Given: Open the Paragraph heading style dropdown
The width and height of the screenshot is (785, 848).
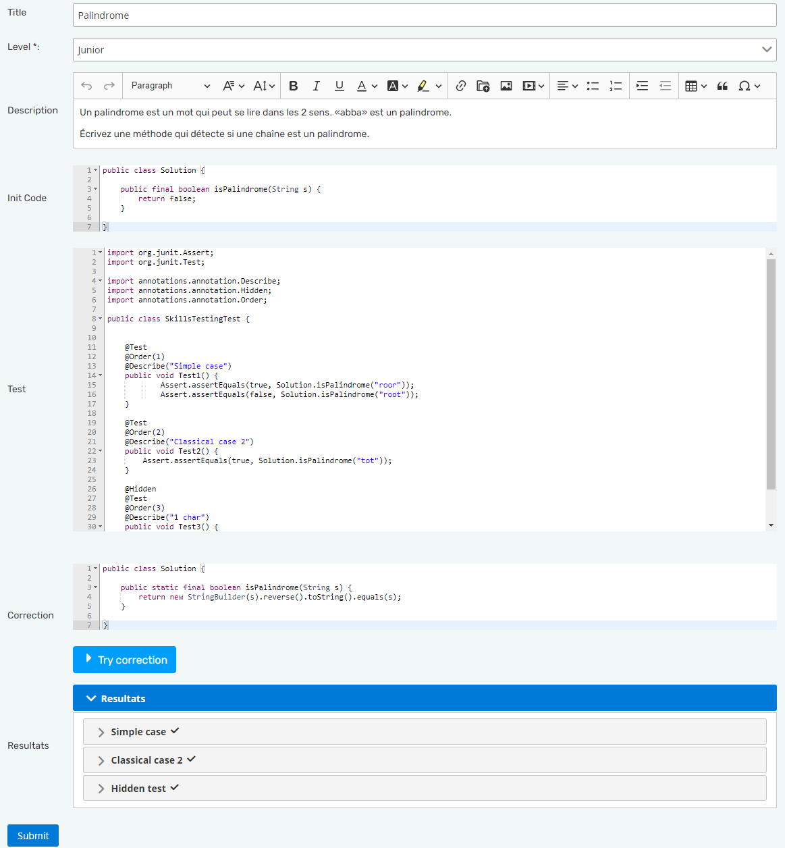Looking at the screenshot, I should click(x=170, y=86).
